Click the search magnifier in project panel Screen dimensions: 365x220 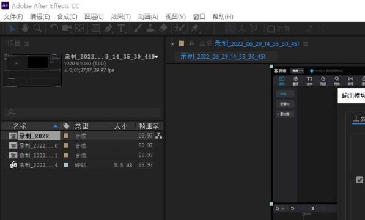point(11,112)
